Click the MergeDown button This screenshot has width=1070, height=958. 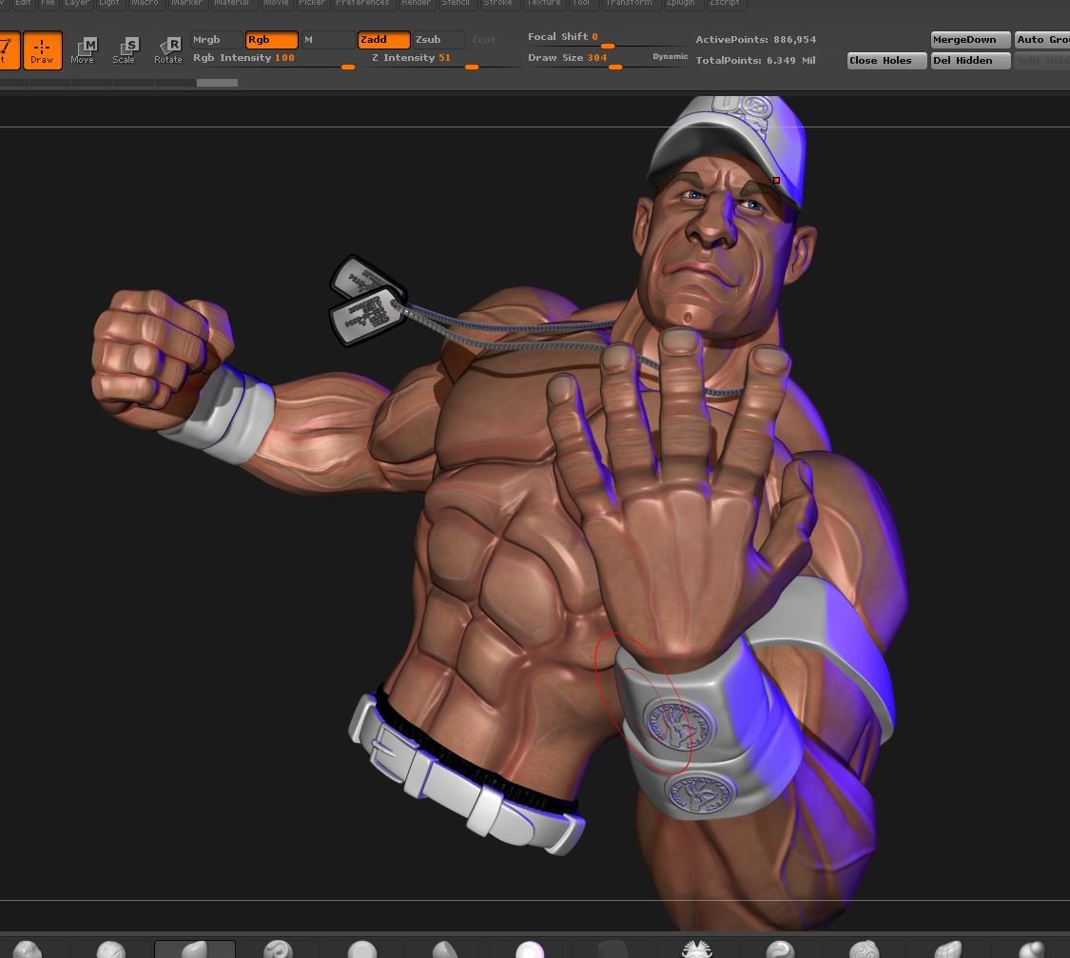970,40
